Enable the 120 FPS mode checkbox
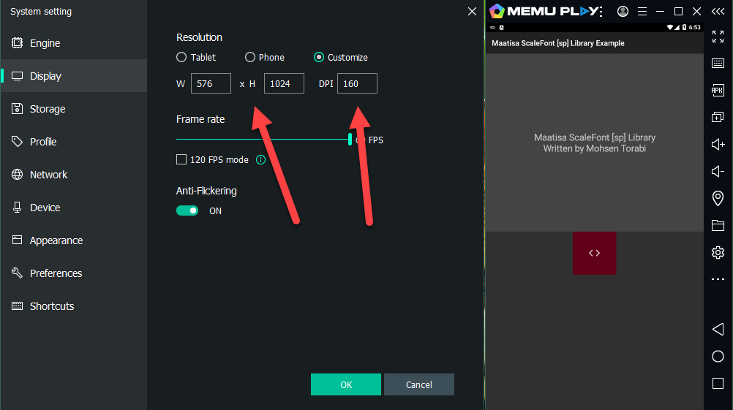 point(181,159)
